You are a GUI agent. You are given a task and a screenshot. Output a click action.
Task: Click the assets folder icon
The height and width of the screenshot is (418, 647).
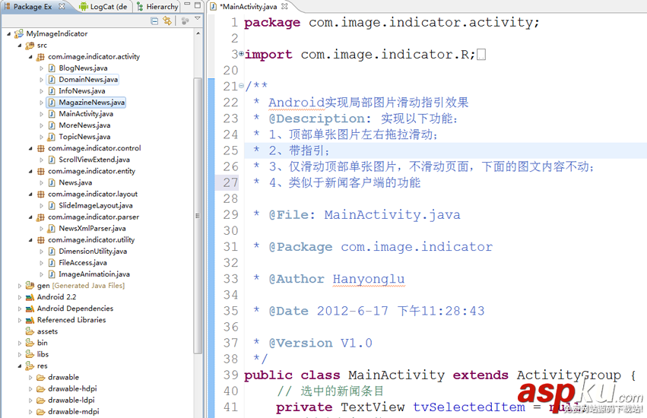click(30, 331)
